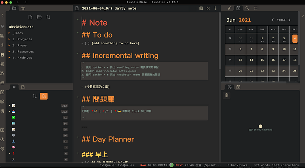
Task: Jump to TODAY in calendar
Action: click(281, 20)
